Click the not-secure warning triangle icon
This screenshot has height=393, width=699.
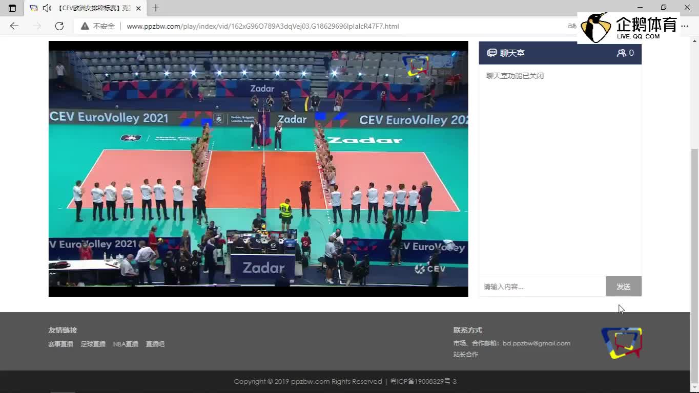[x=85, y=26]
